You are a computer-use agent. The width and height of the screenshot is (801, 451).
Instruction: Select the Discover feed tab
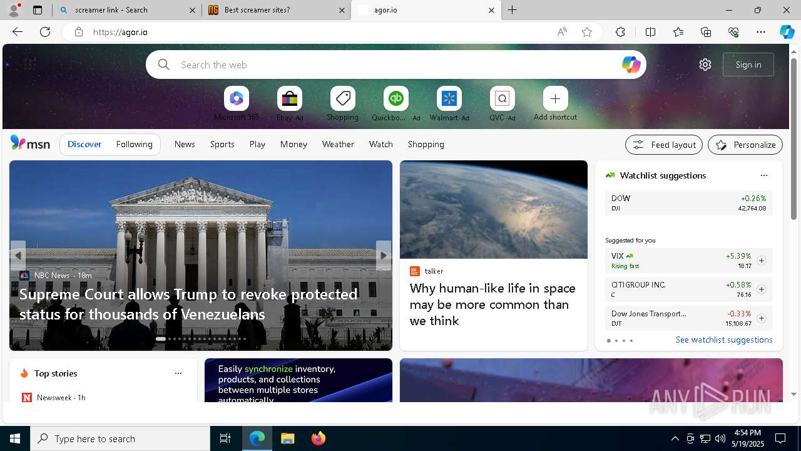[84, 144]
